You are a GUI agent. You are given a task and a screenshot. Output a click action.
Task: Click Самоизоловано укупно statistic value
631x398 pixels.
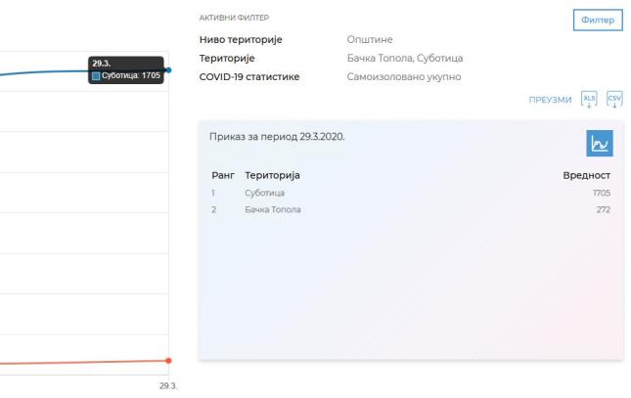click(x=404, y=76)
